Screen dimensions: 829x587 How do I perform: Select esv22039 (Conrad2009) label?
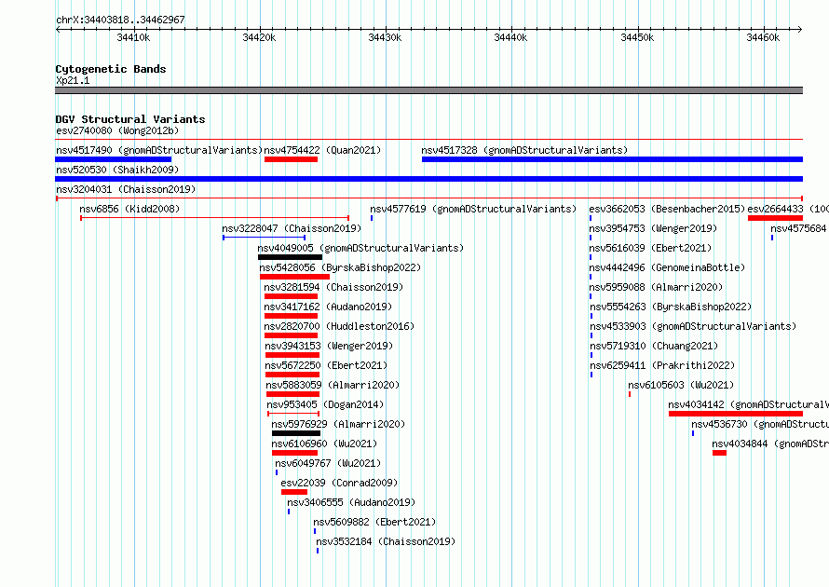point(339,483)
